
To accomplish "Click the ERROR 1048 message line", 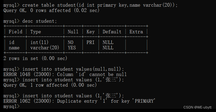I will (65, 74).
